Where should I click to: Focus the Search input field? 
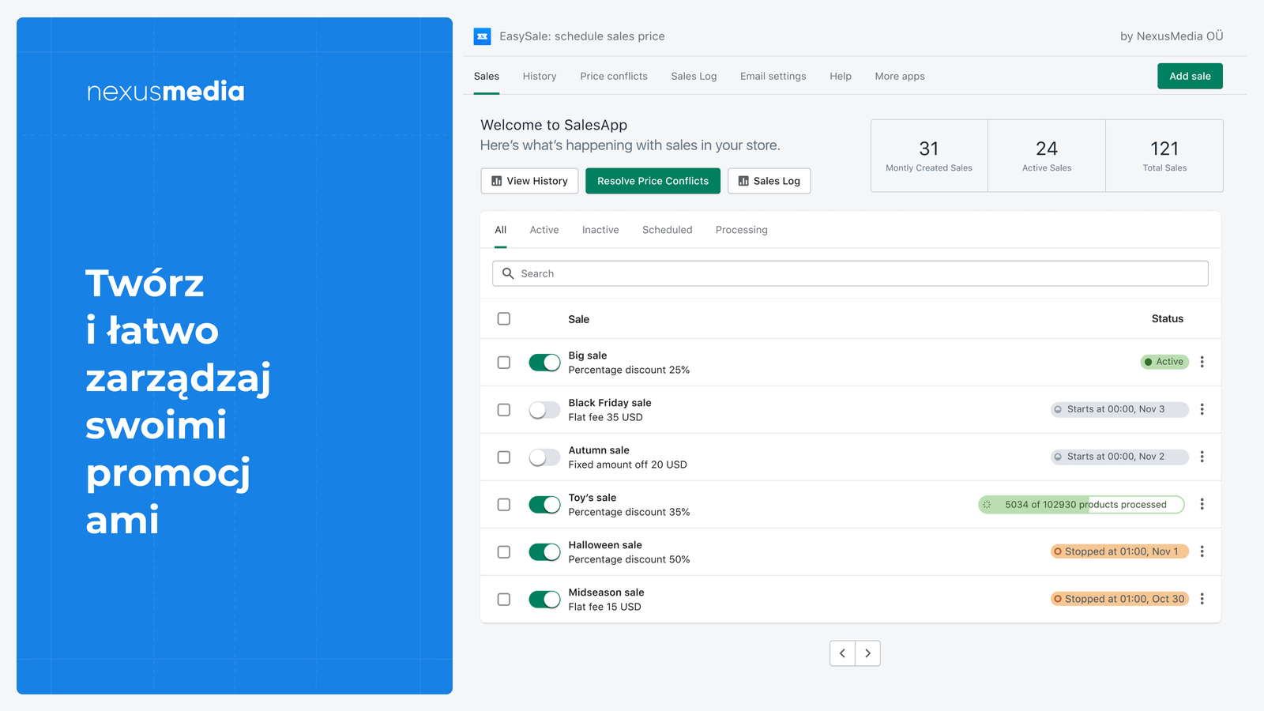[850, 273]
